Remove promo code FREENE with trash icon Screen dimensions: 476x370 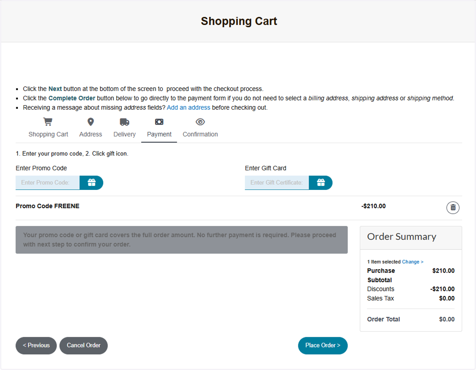click(453, 207)
